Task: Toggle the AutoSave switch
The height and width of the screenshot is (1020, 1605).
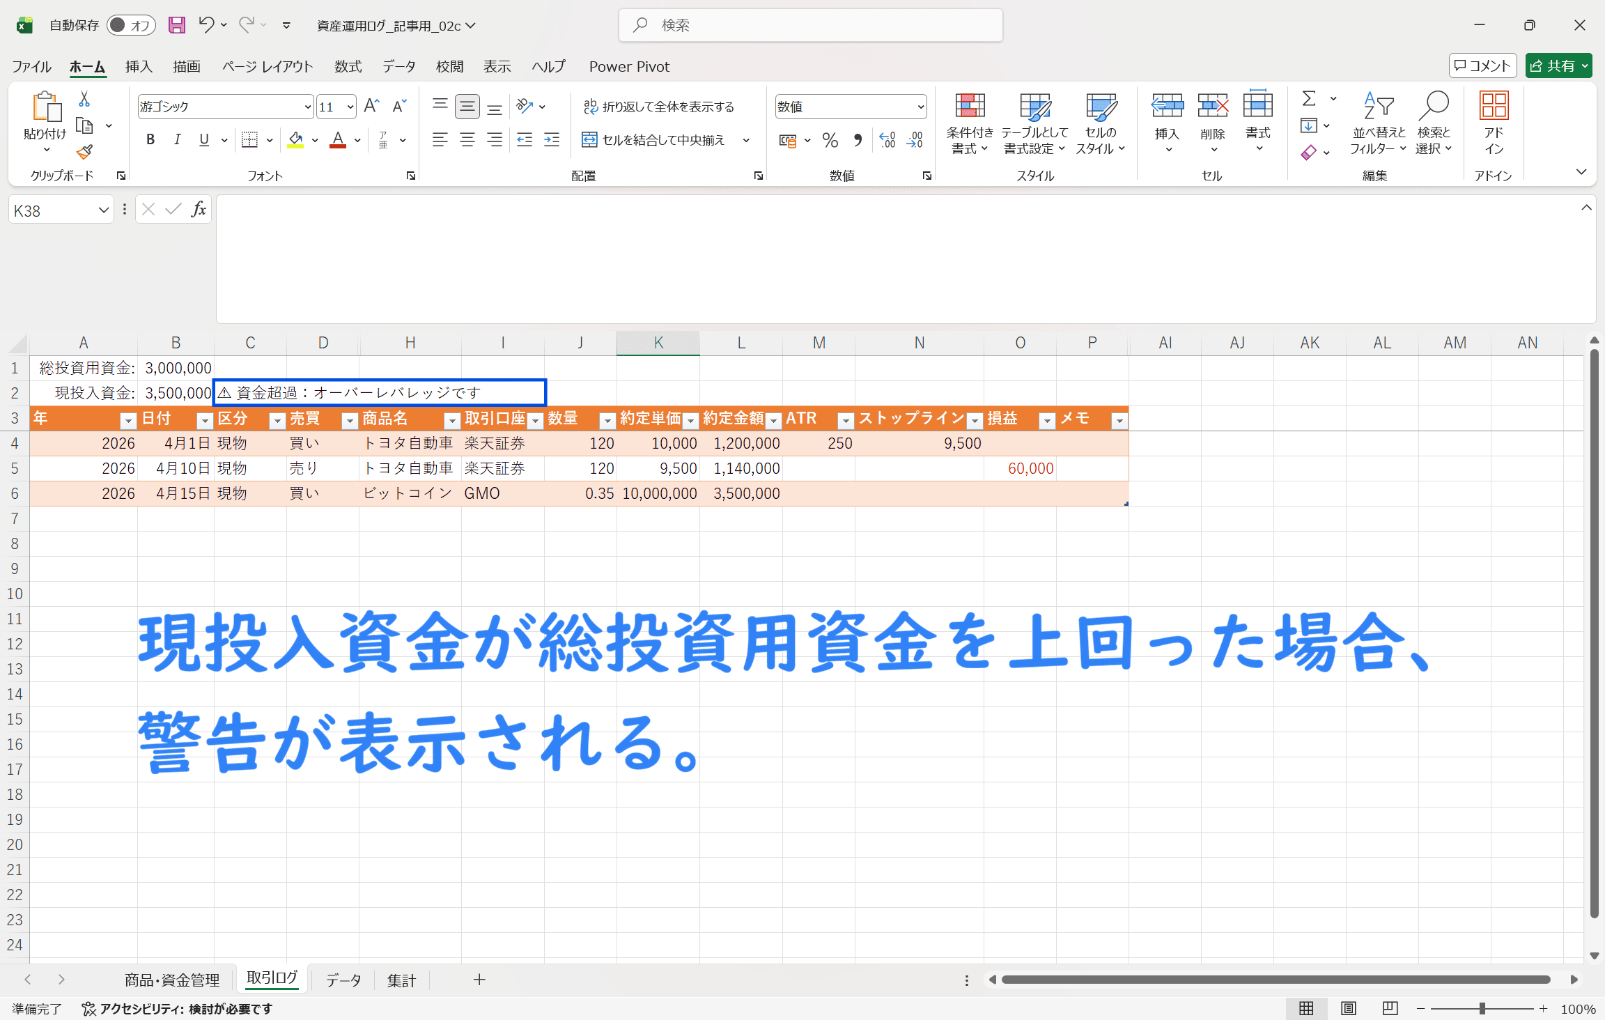Action: [x=130, y=25]
